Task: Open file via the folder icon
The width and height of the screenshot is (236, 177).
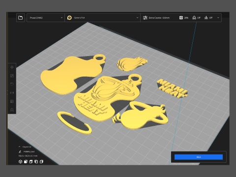Action: [21, 18]
